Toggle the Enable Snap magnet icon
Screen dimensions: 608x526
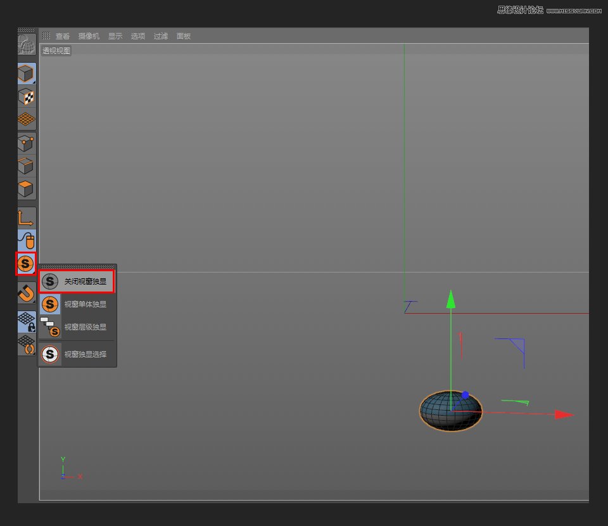click(27, 293)
